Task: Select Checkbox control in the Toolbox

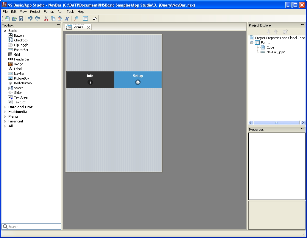Action: 21,40
